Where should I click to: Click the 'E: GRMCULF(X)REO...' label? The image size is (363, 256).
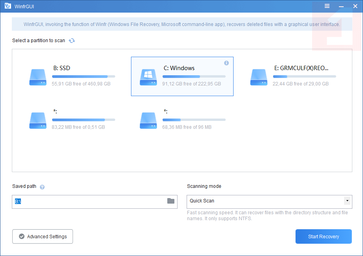tap(301, 68)
